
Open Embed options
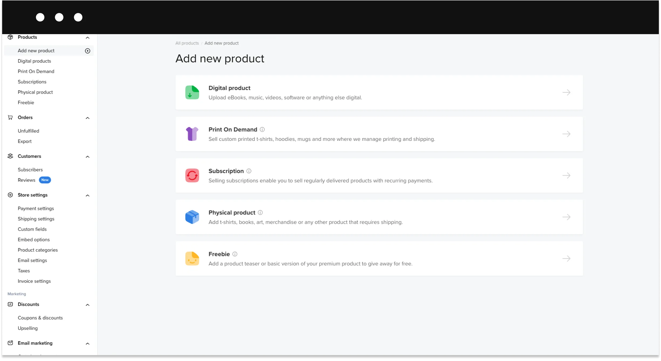coord(34,240)
